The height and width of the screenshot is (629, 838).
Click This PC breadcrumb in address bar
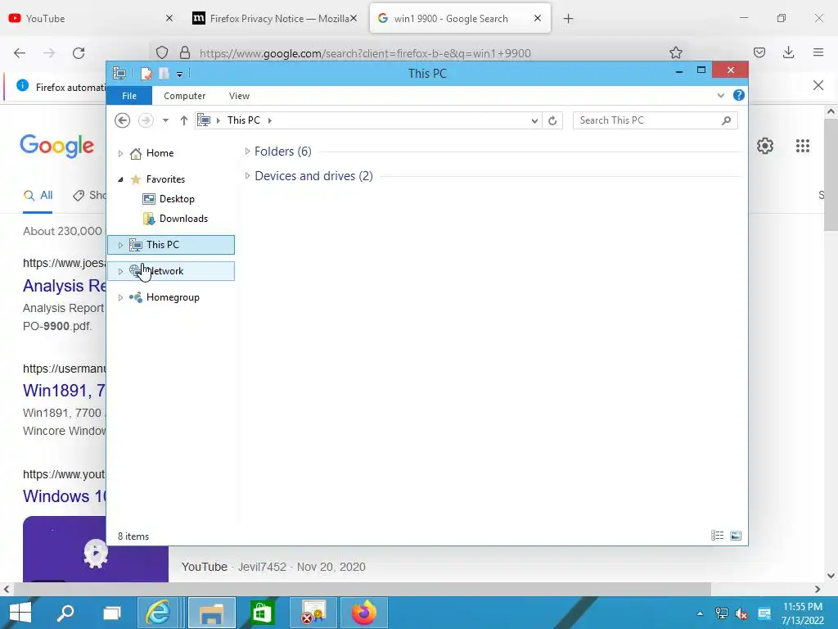coord(244,120)
